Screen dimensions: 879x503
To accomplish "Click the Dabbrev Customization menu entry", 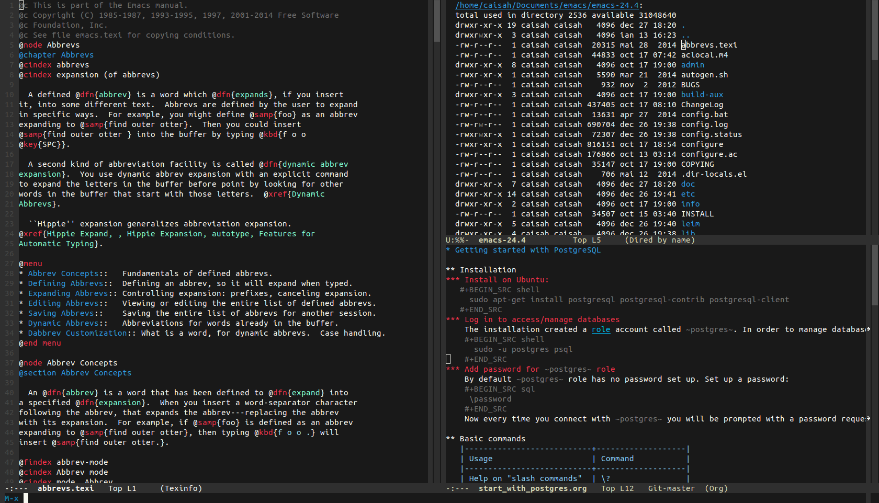I will [x=77, y=333].
